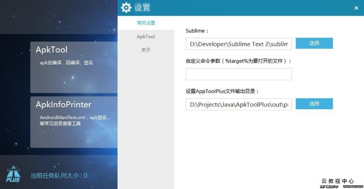Switch to the 常规设置 tab
The image size is (364, 189).
click(x=146, y=23)
